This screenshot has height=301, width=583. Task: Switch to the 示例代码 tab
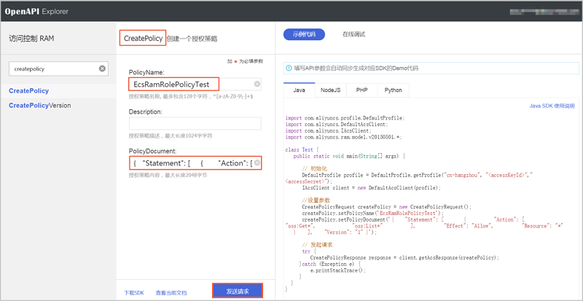(304, 34)
